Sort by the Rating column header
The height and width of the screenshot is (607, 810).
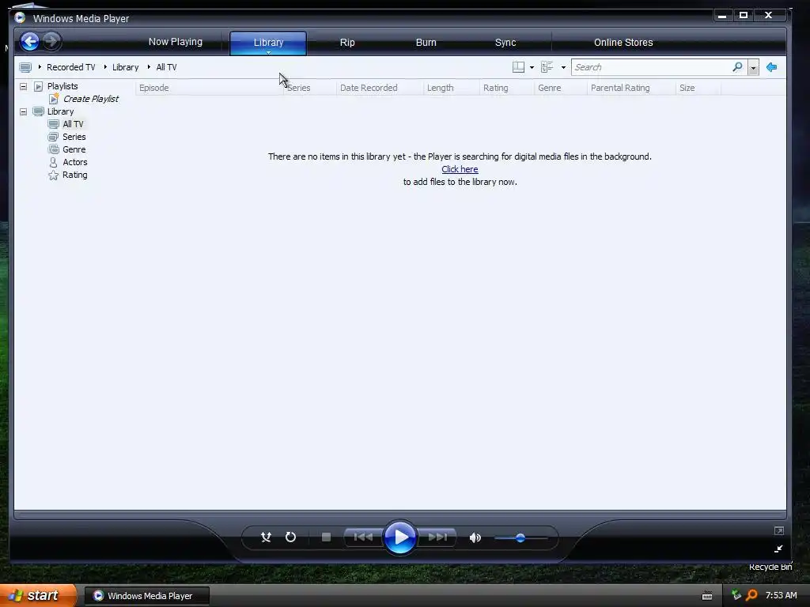point(506,88)
